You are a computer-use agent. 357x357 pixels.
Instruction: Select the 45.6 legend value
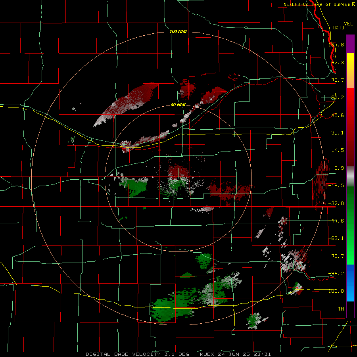[x=338, y=115]
